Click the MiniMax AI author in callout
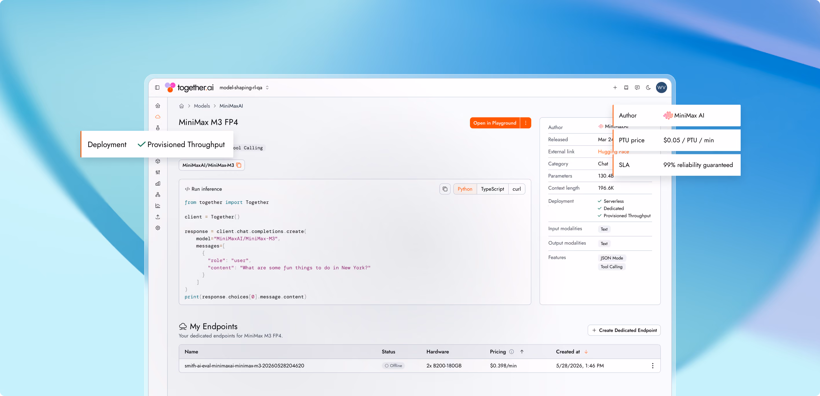 (683, 115)
